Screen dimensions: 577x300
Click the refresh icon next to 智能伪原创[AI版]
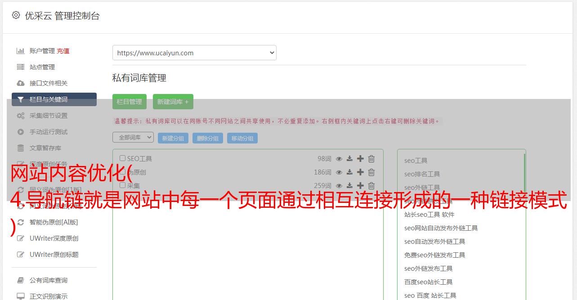[20, 222]
